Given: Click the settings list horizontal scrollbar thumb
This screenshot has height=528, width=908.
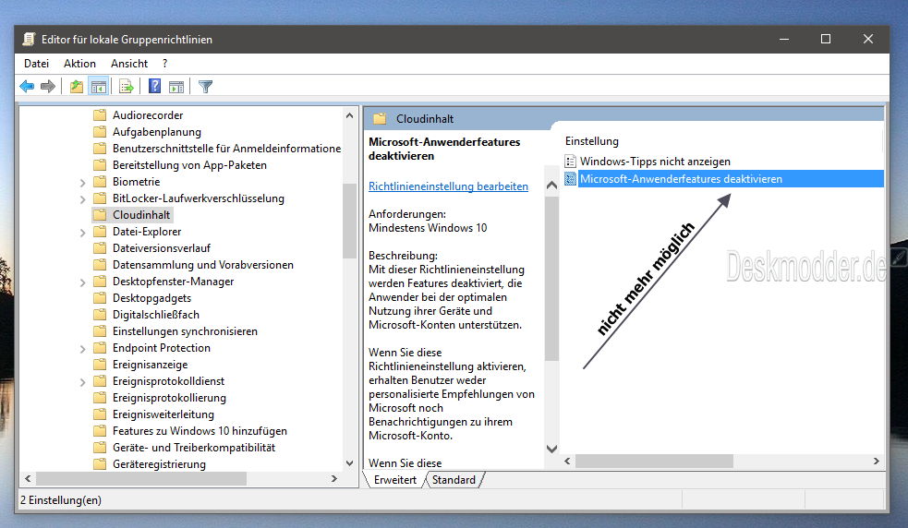Looking at the screenshot, I should [654, 461].
